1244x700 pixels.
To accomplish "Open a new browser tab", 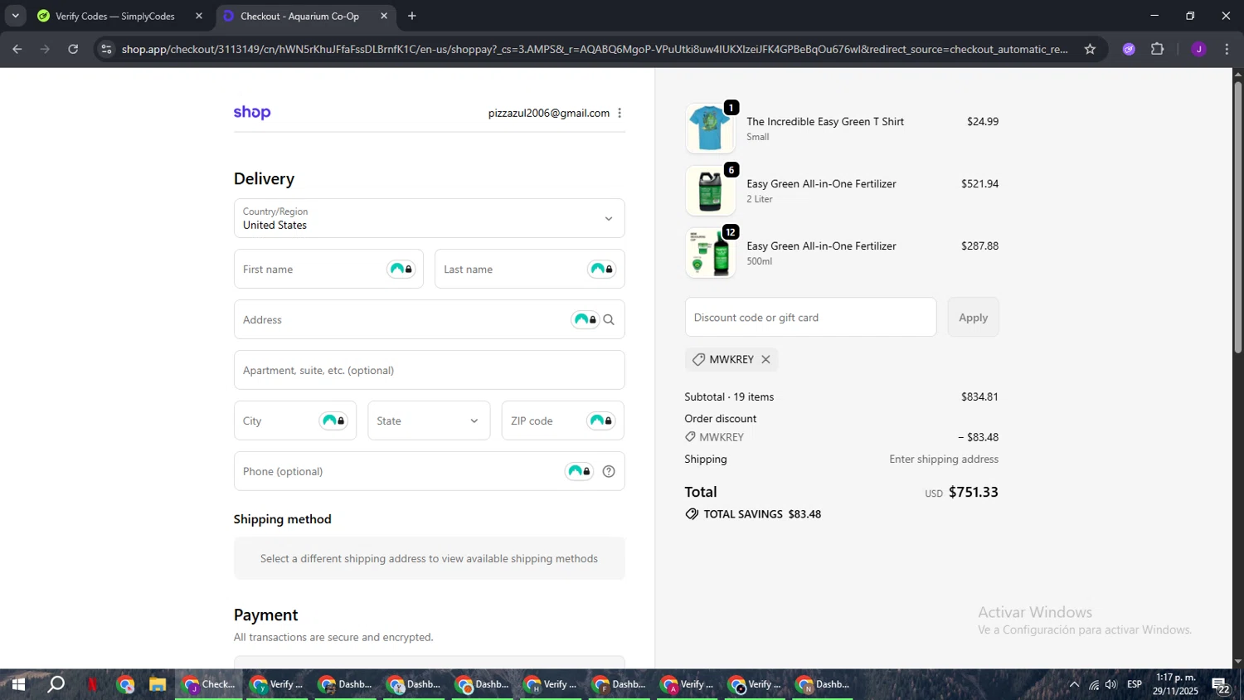I will pos(412,16).
